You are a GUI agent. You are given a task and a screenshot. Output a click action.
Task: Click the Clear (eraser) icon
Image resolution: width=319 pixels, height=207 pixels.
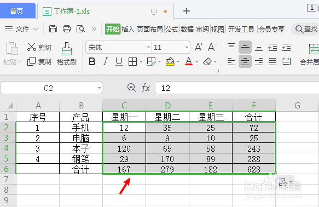(x=207, y=61)
